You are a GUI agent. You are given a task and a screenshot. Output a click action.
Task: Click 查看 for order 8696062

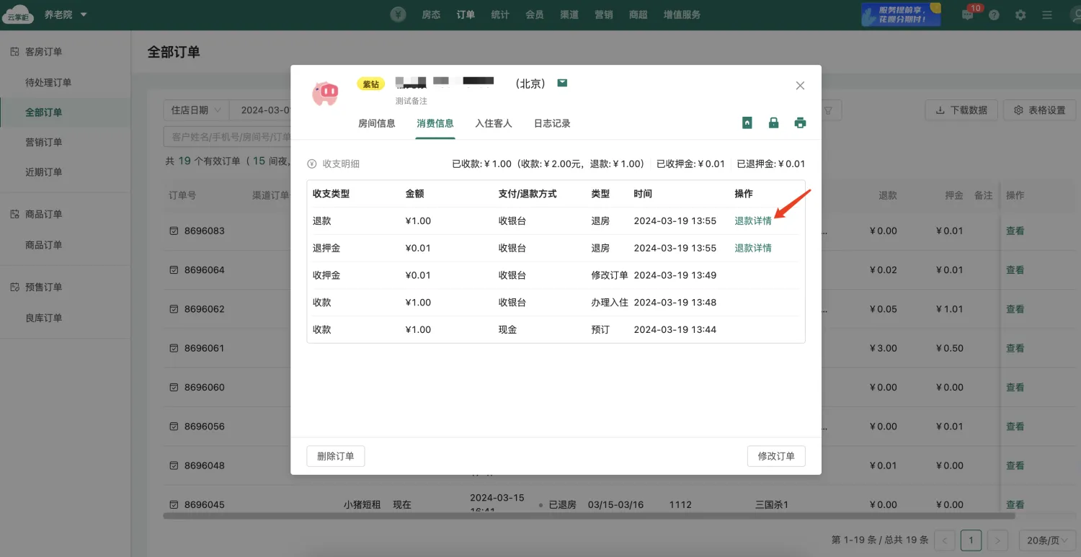1015,309
